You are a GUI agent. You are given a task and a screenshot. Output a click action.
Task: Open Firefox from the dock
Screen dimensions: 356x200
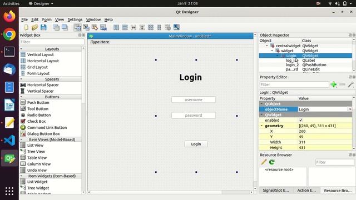[x=9, y=16]
